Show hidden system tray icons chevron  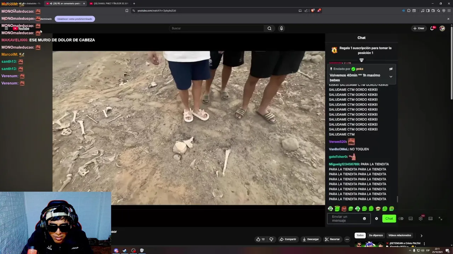[x=410, y=250]
